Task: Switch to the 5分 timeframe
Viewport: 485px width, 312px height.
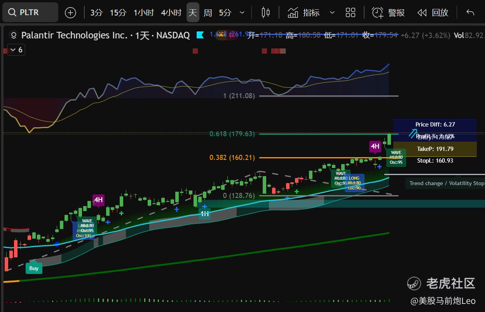Action: pyautogui.click(x=225, y=12)
